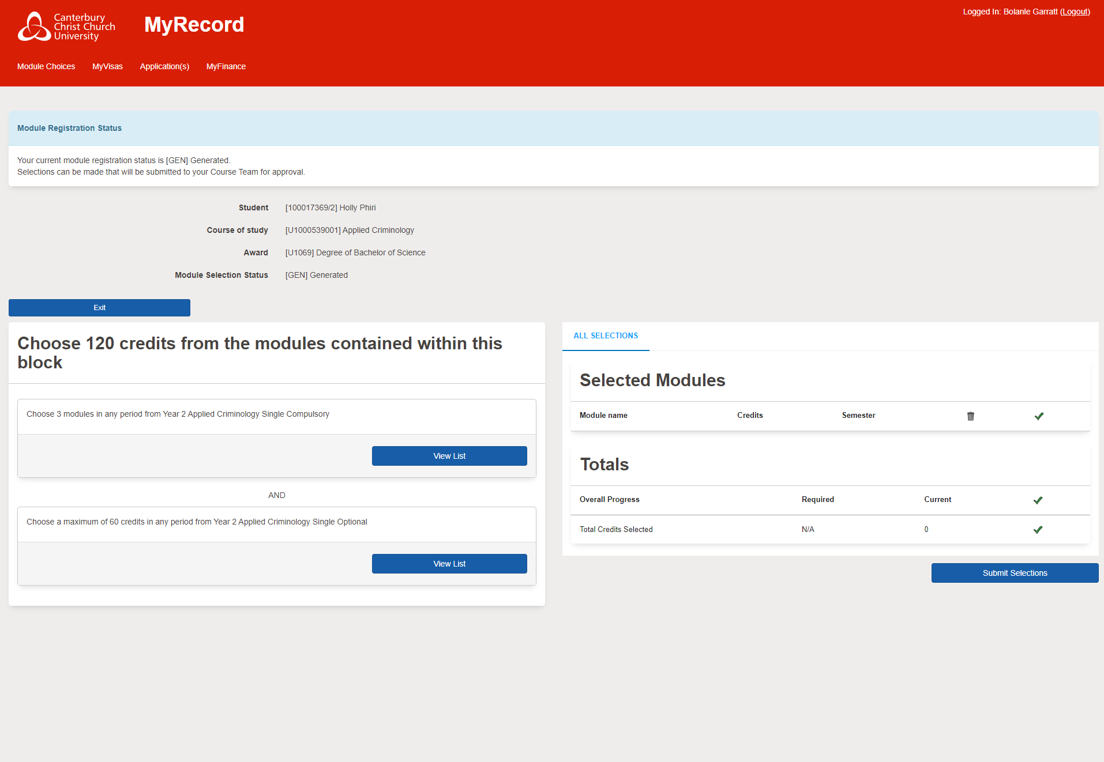
Task: Click the Exit button
Action: pyautogui.click(x=99, y=308)
